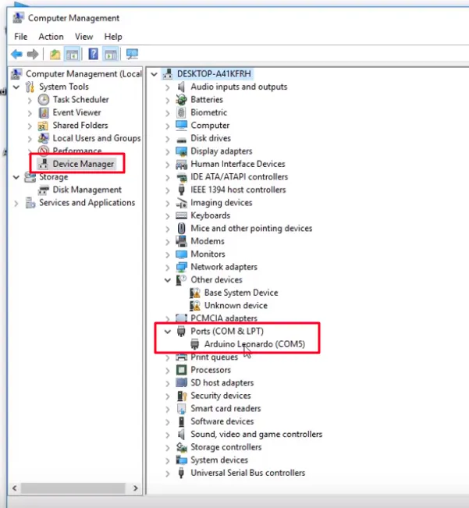Expand Sound, video and game controllers
469x508 pixels.
168,435
